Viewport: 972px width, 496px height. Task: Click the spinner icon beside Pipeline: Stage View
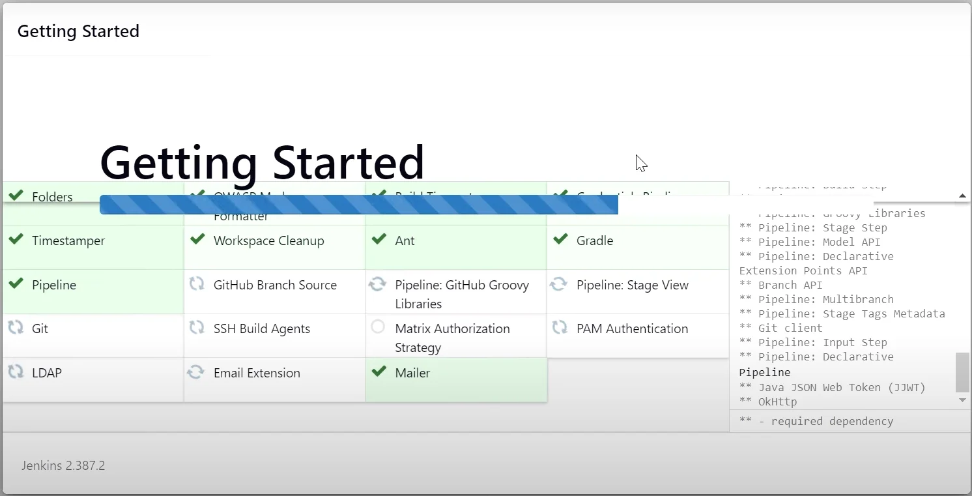[x=558, y=284]
